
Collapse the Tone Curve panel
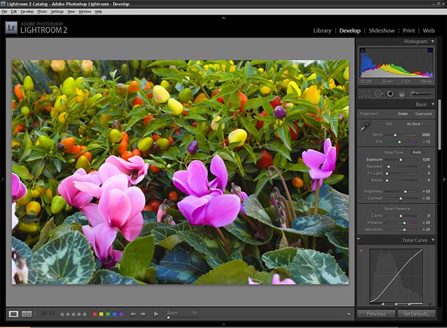click(433, 240)
